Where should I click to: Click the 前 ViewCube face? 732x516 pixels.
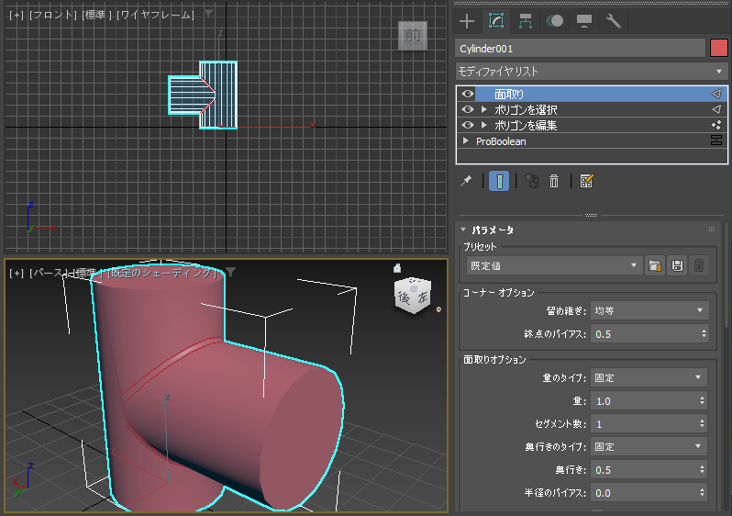[413, 35]
